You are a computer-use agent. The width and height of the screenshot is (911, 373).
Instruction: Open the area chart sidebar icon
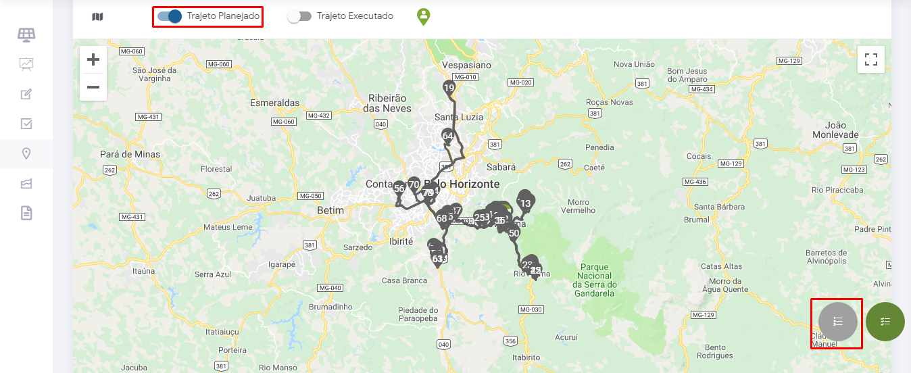[26, 183]
